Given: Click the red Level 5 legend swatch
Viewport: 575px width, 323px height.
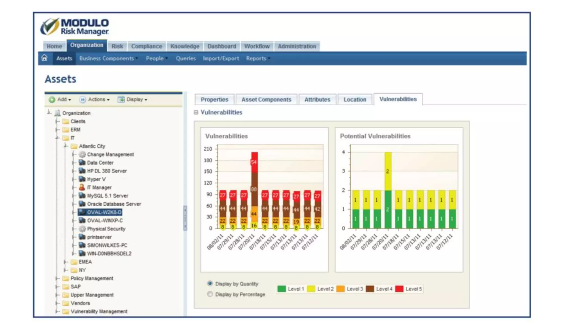Looking at the screenshot, I should [399, 289].
